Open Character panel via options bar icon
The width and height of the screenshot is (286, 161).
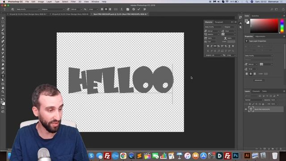128,9
